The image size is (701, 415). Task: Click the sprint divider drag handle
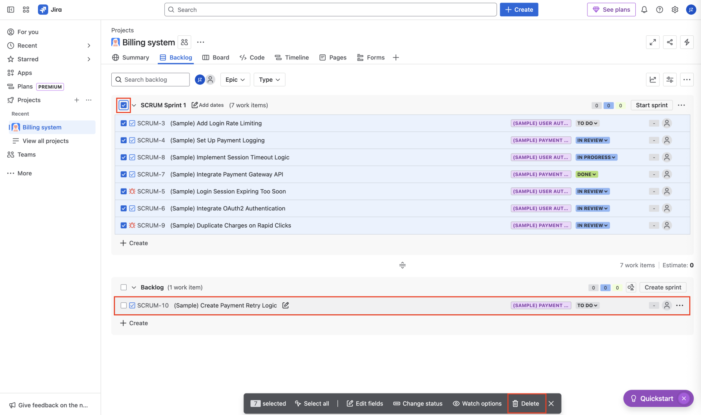402,265
